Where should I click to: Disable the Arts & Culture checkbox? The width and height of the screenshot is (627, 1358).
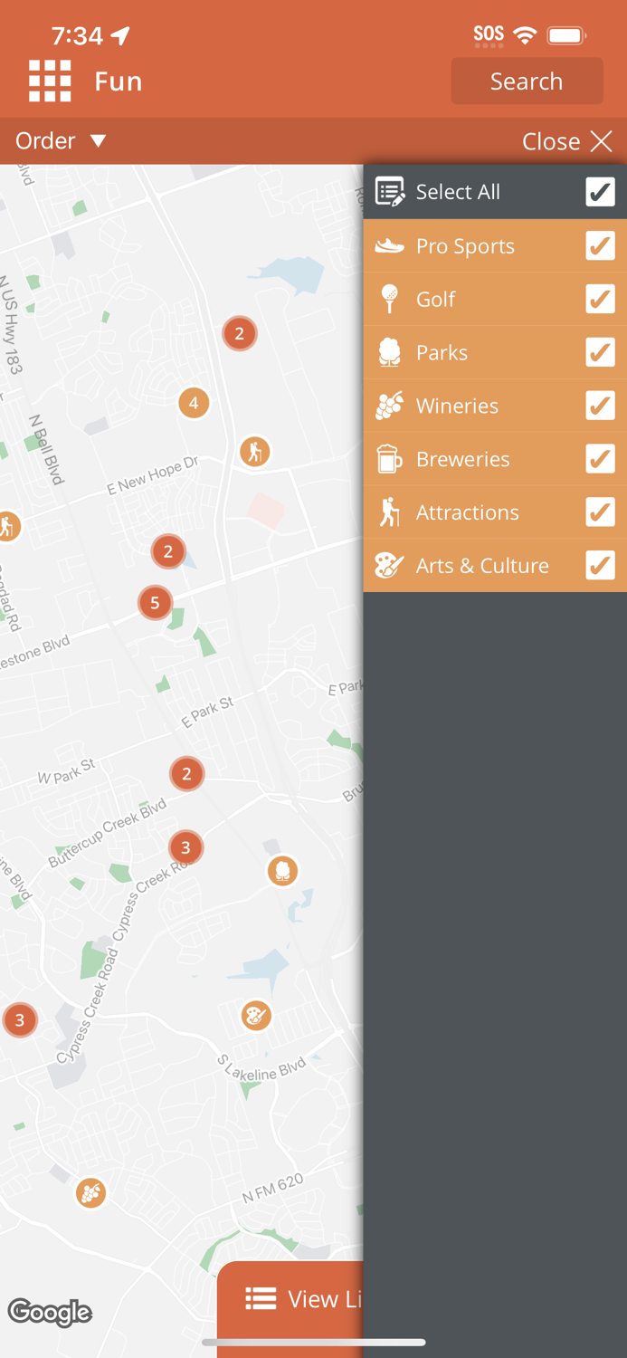[x=600, y=566]
